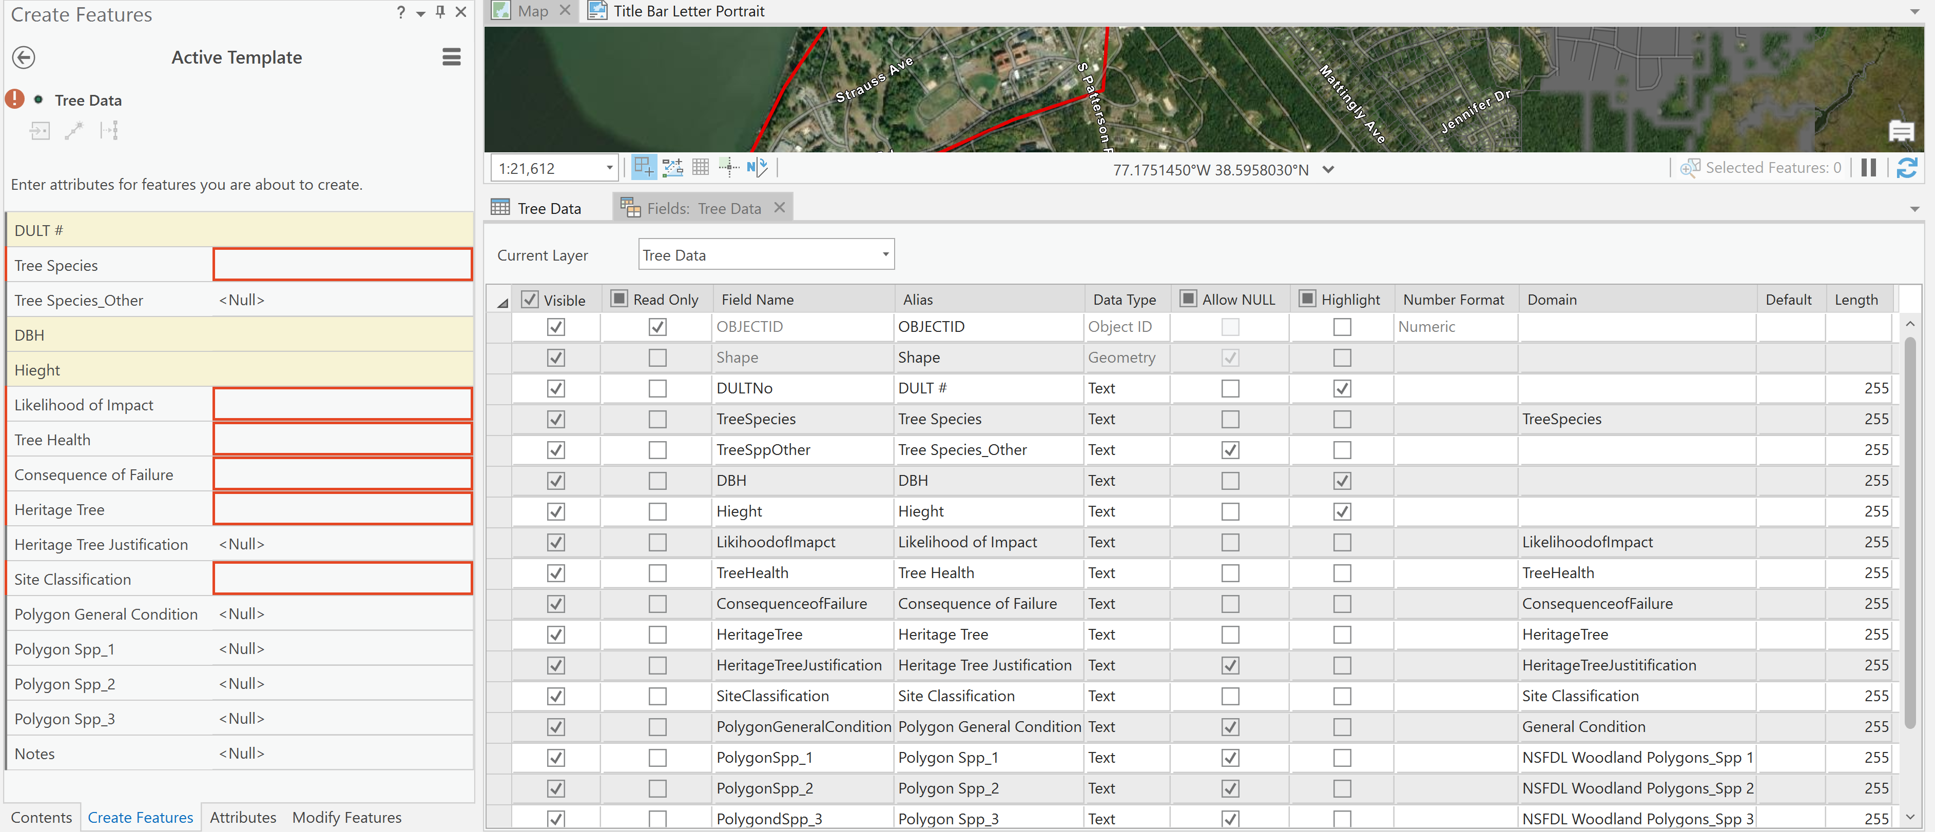This screenshot has width=1935, height=832.
Task: Toggle Allow NULL for TreeSppOther
Action: (x=1230, y=450)
